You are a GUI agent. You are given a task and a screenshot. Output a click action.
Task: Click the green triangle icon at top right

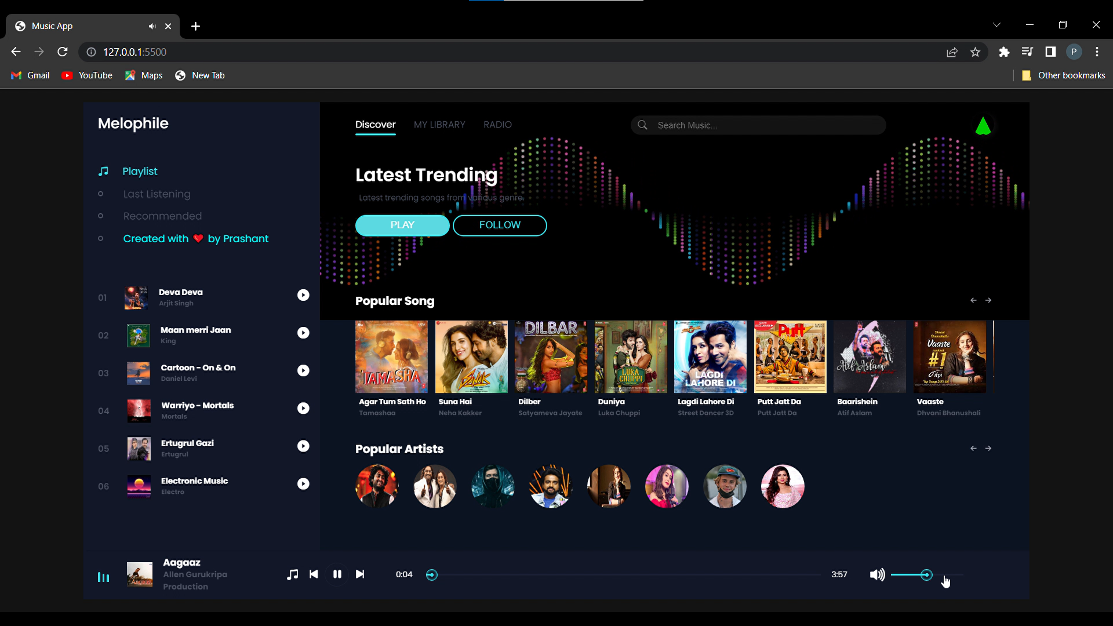point(983,125)
